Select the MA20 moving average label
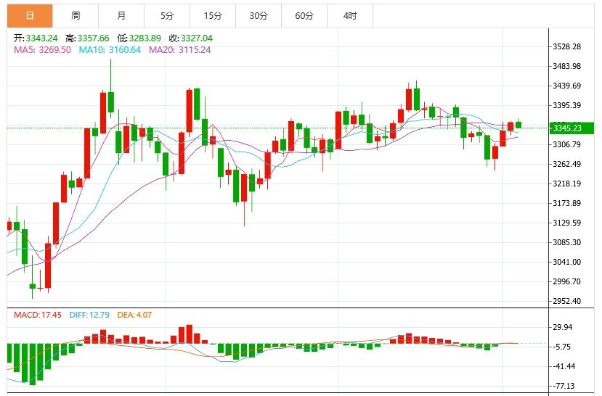This screenshot has width=602, height=396. tap(179, 49)
